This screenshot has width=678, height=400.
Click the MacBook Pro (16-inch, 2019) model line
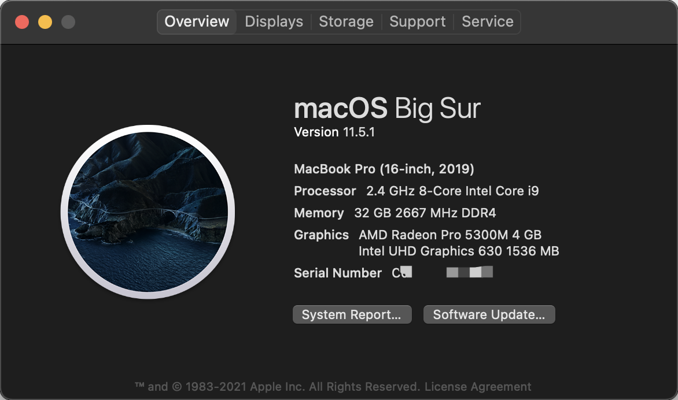[384, 169]
